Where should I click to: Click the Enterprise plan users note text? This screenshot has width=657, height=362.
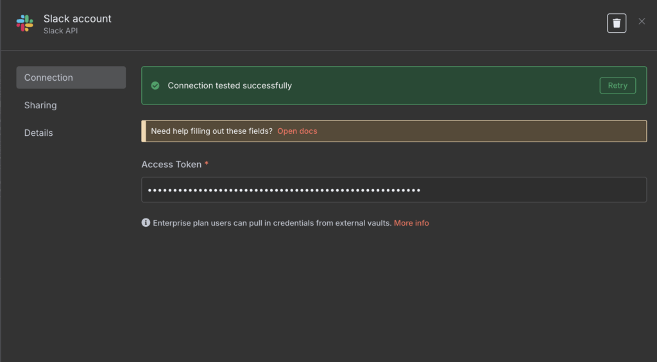[x=272, y=223]
